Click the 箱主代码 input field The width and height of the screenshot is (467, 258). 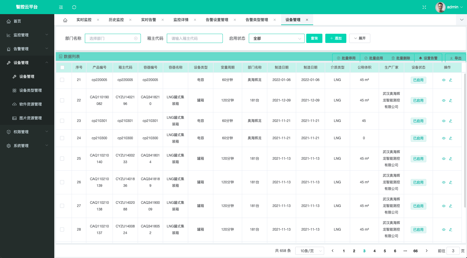[195, 38]
